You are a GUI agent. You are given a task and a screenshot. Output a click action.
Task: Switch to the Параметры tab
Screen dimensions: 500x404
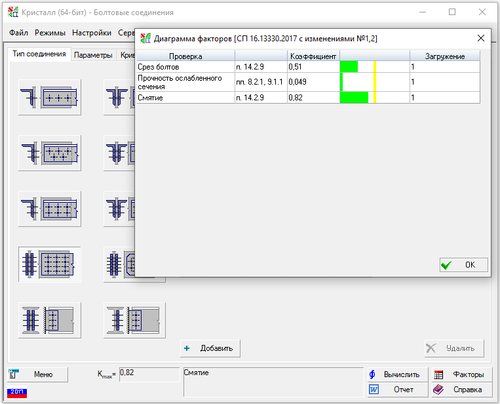tap(93, 55)
